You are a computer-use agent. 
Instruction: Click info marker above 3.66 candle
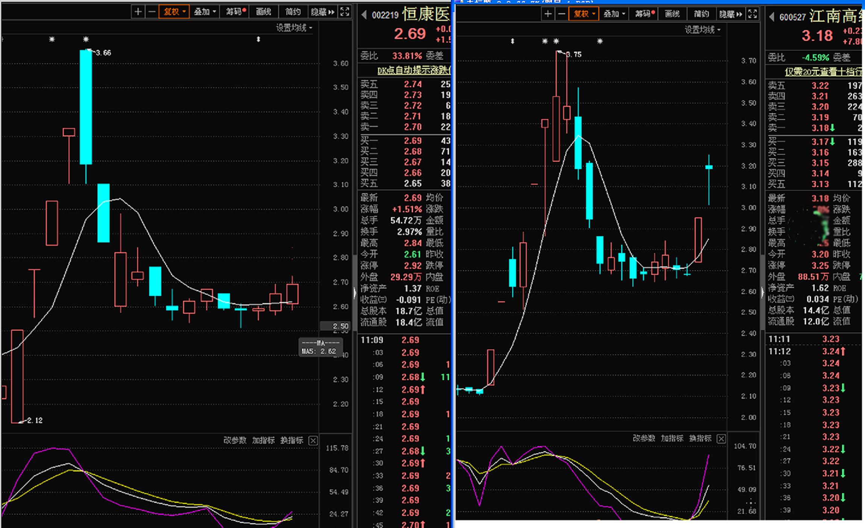click(x=86, y=39)
